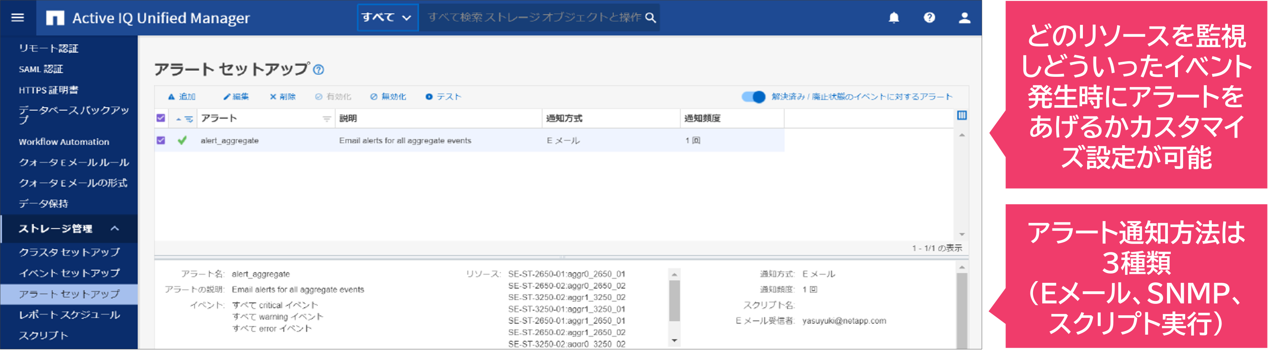Click the storage object search field
Image resolution: width=1268 pixels, height=352 pixels.
[535, 18]
